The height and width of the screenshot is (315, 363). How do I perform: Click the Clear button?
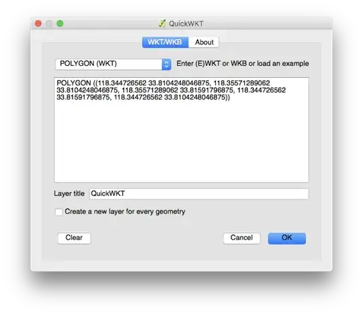click(74, 238)
